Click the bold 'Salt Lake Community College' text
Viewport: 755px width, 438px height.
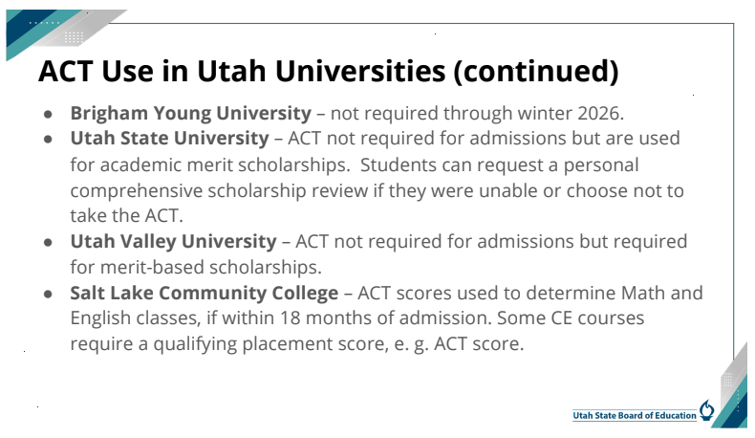click(205, 293)
